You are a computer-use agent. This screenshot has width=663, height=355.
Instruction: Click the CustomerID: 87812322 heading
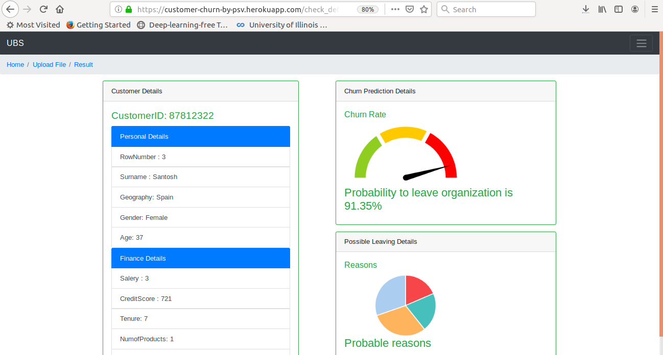click(x=162, y=116)
